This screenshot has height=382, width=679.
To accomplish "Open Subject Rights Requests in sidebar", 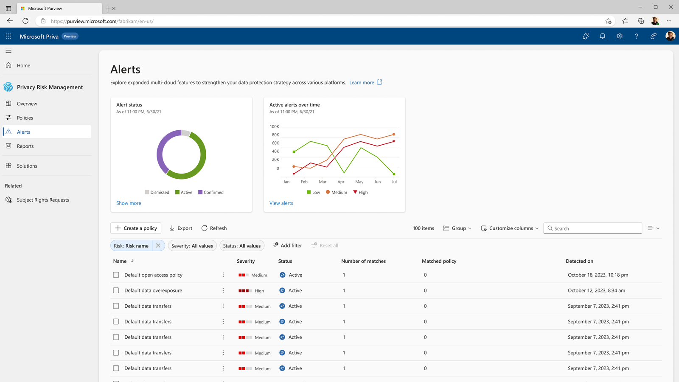I will pos(46,200).
